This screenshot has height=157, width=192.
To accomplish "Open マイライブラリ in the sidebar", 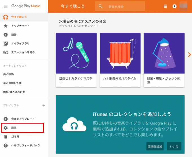I will point(24,43).
